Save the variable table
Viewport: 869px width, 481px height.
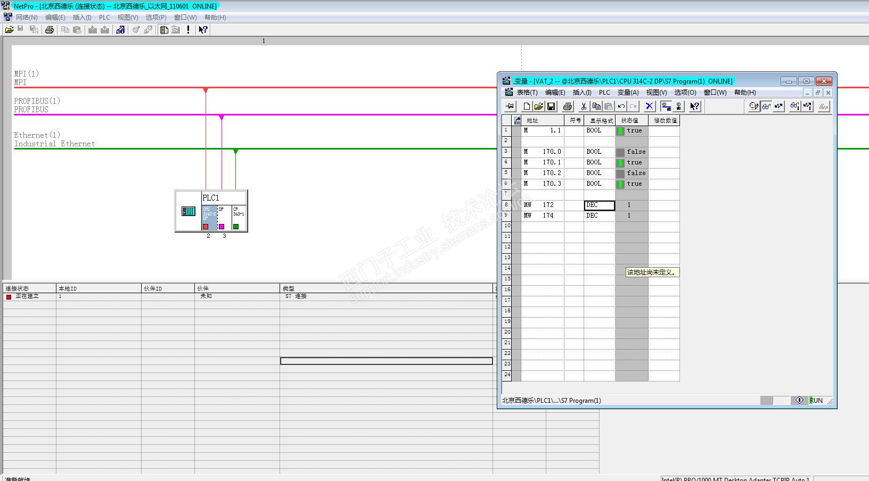pos(551,106)
